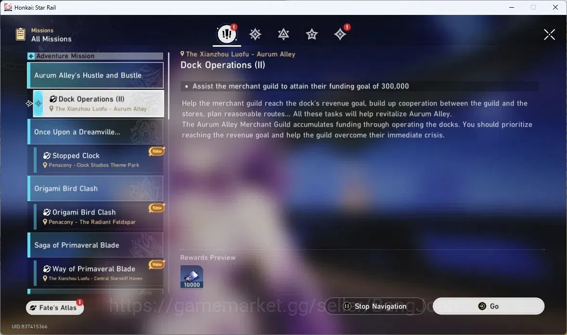Select the Origami Bird Clash mission at Radiant Feldspar

[x=98, y=216]
